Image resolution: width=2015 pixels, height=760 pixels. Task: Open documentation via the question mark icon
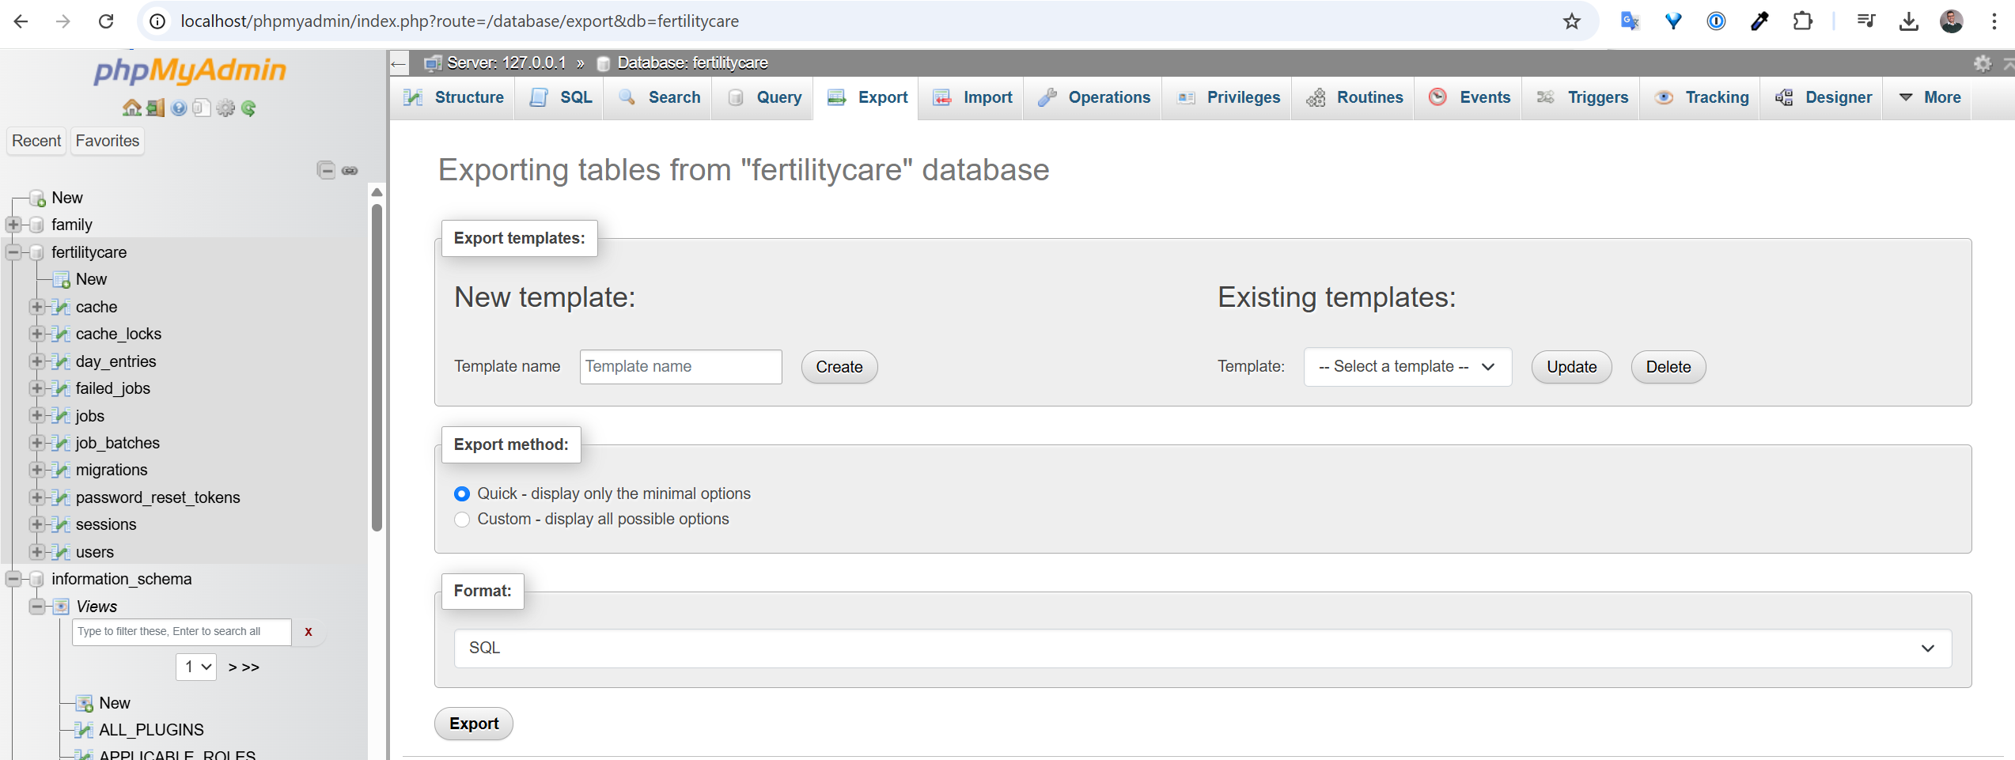pyautogui.click(x=178, y=108)
